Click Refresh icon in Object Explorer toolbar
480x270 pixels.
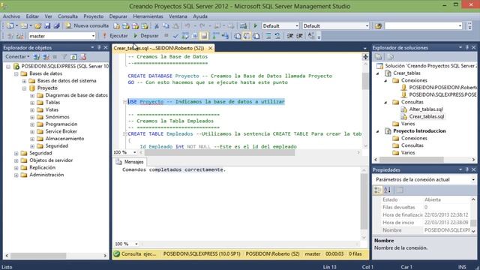pyautogui.click(x=73, y=57)
